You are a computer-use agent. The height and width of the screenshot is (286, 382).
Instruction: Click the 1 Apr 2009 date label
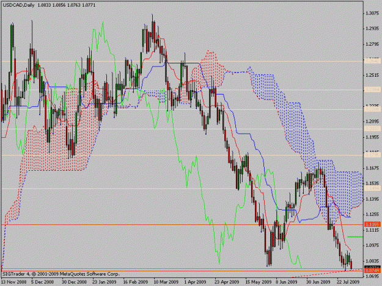(x=196, y=282)
